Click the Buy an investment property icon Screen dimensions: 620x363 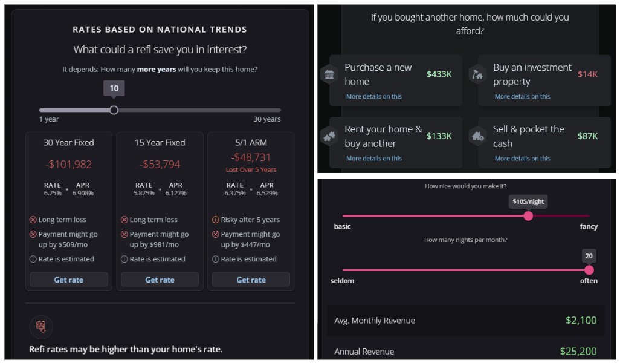[x=477, y=74]
